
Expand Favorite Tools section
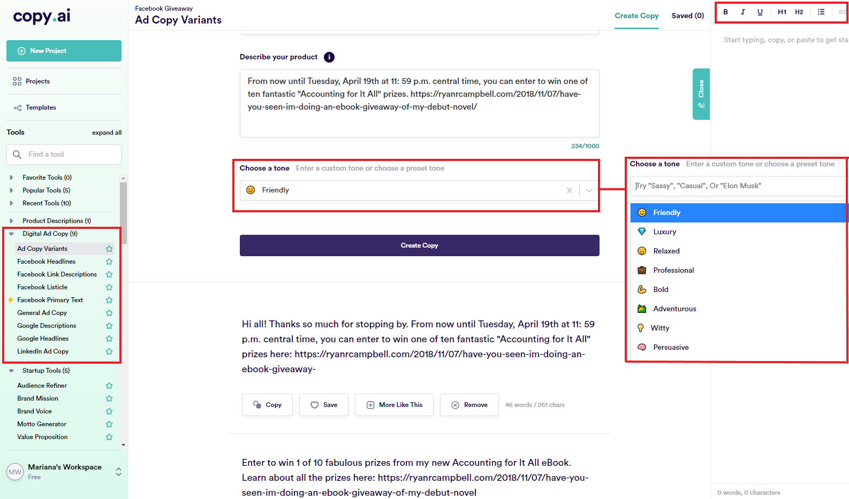point(11,178)
